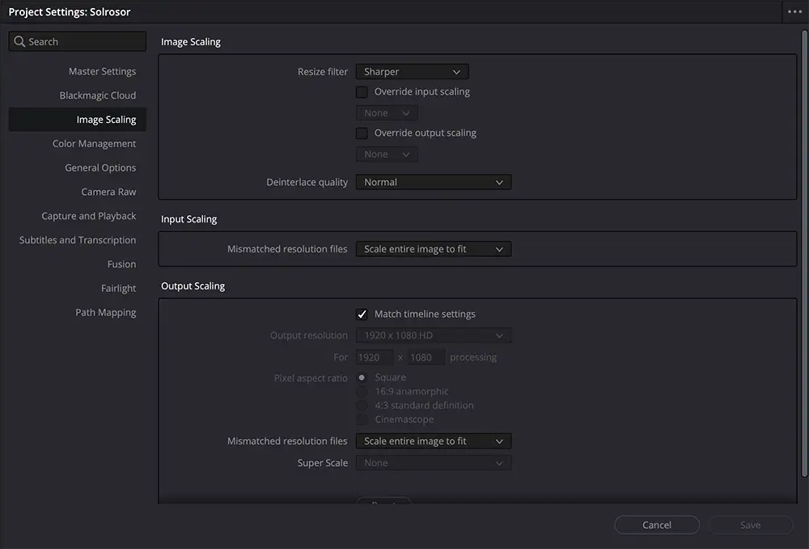The height and width of the screenshot is (549, 809).
Task: Select Square pixel aspect ratio
Action: (362, 378)
